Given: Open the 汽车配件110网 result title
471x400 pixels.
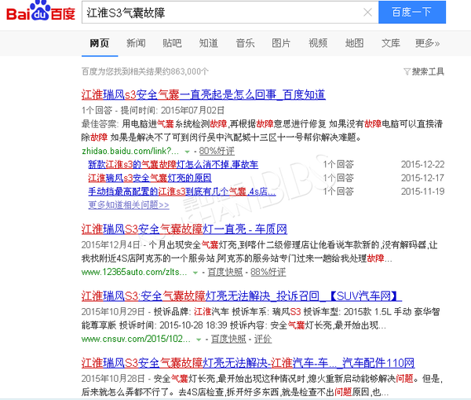Looking at the screenshot, I should (x=248, y=363).
